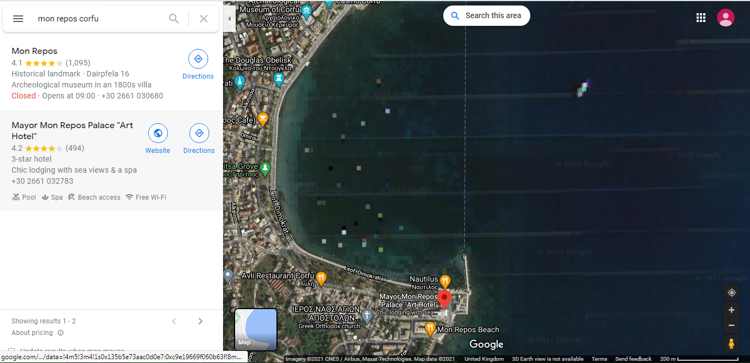Click the chess rook landmark marker
Screen dimensions: 750x363
click(279, 80)
